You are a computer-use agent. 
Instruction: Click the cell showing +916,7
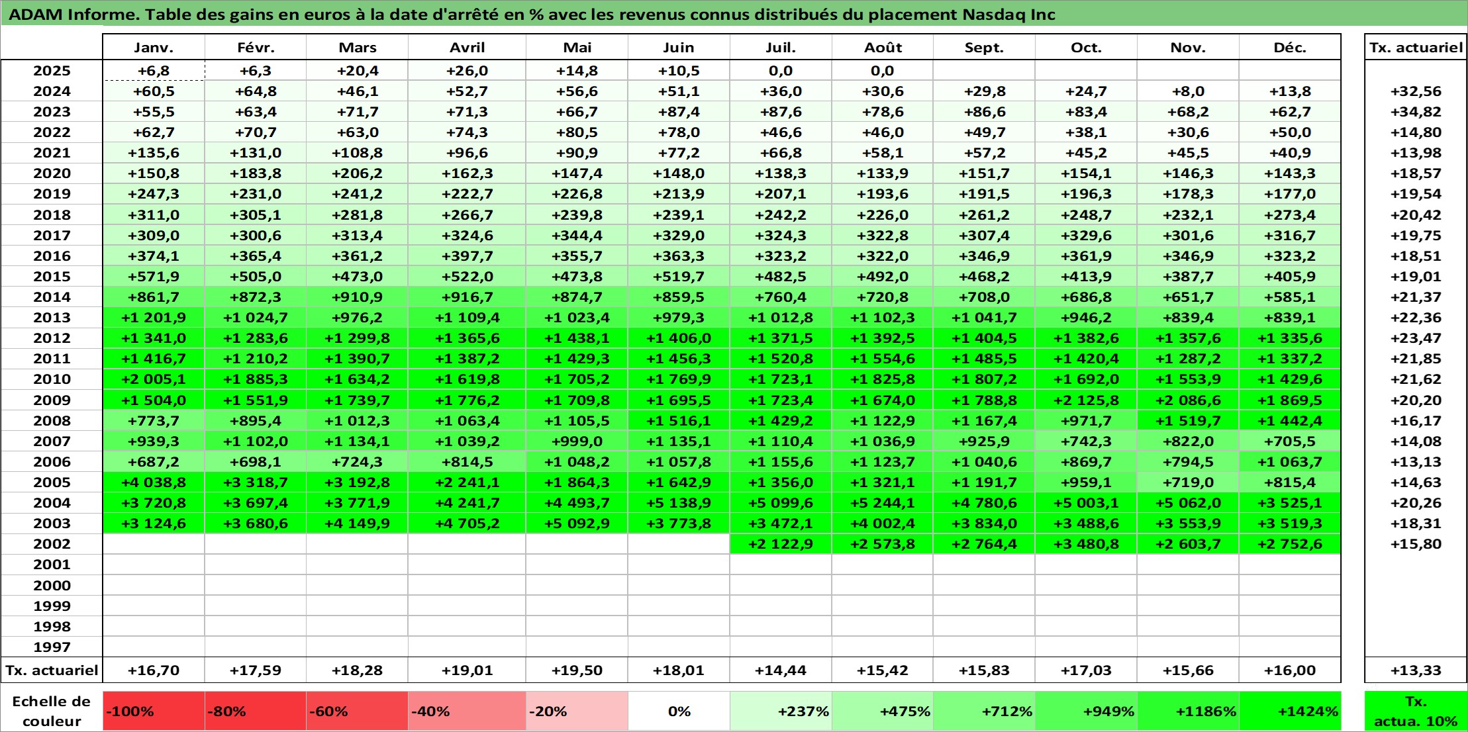[467, 297]
